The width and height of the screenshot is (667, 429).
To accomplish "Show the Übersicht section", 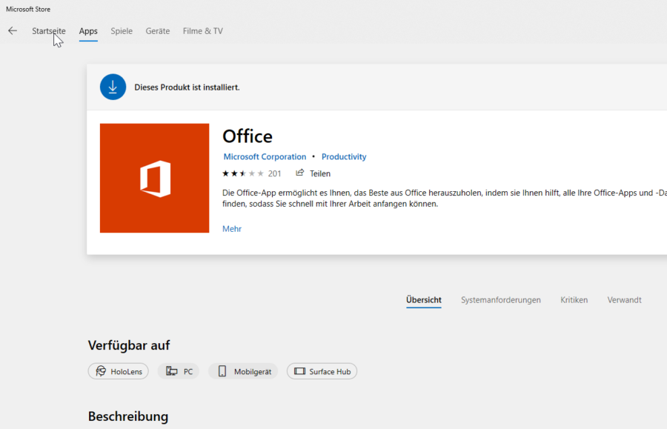I will coord(424,300).
